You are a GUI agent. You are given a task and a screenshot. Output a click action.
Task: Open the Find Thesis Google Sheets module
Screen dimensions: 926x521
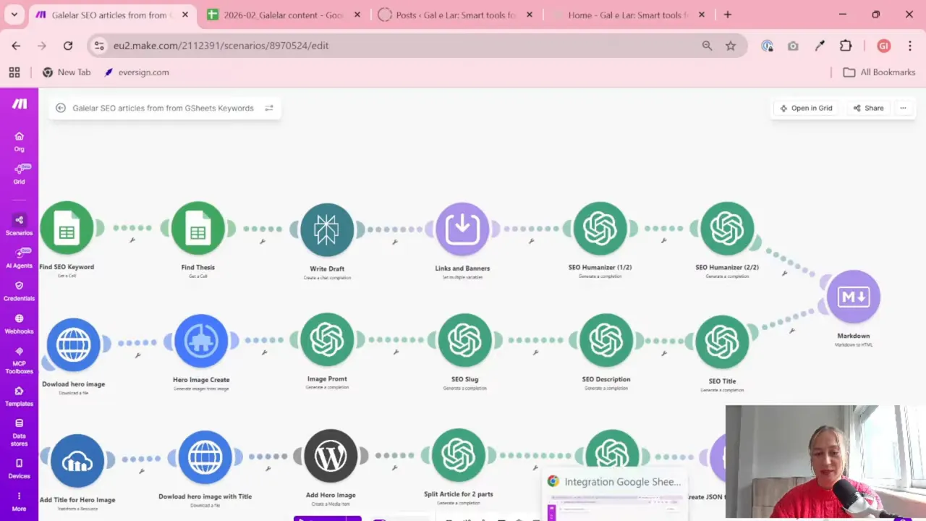tap(197, 229)
